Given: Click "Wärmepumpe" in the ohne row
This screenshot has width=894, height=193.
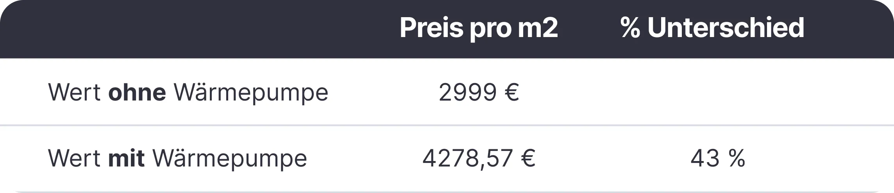Looking at the screenshot, I should (x=251, y=93).
